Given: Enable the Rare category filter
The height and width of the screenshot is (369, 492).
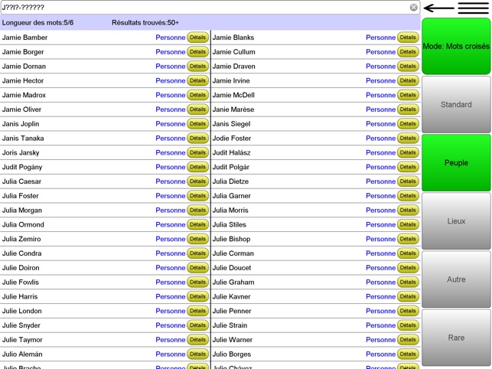Looking at the screenshot, I should click(x=456, y=338).
